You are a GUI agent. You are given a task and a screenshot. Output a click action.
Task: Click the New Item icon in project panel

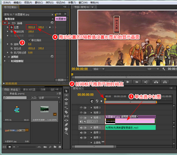60,147
